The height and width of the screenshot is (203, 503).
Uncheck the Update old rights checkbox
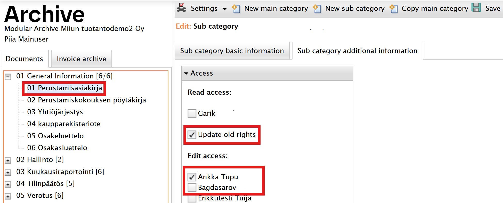point(192,135)
